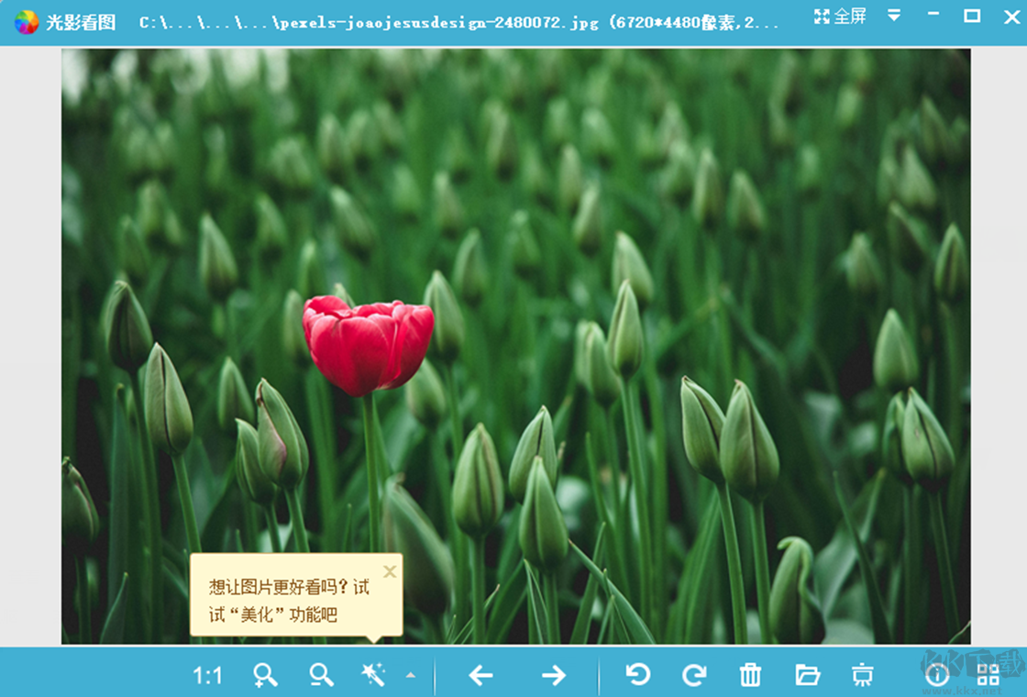Go to the previous image
Viewport: 1027px width, 697px height.
480,675
